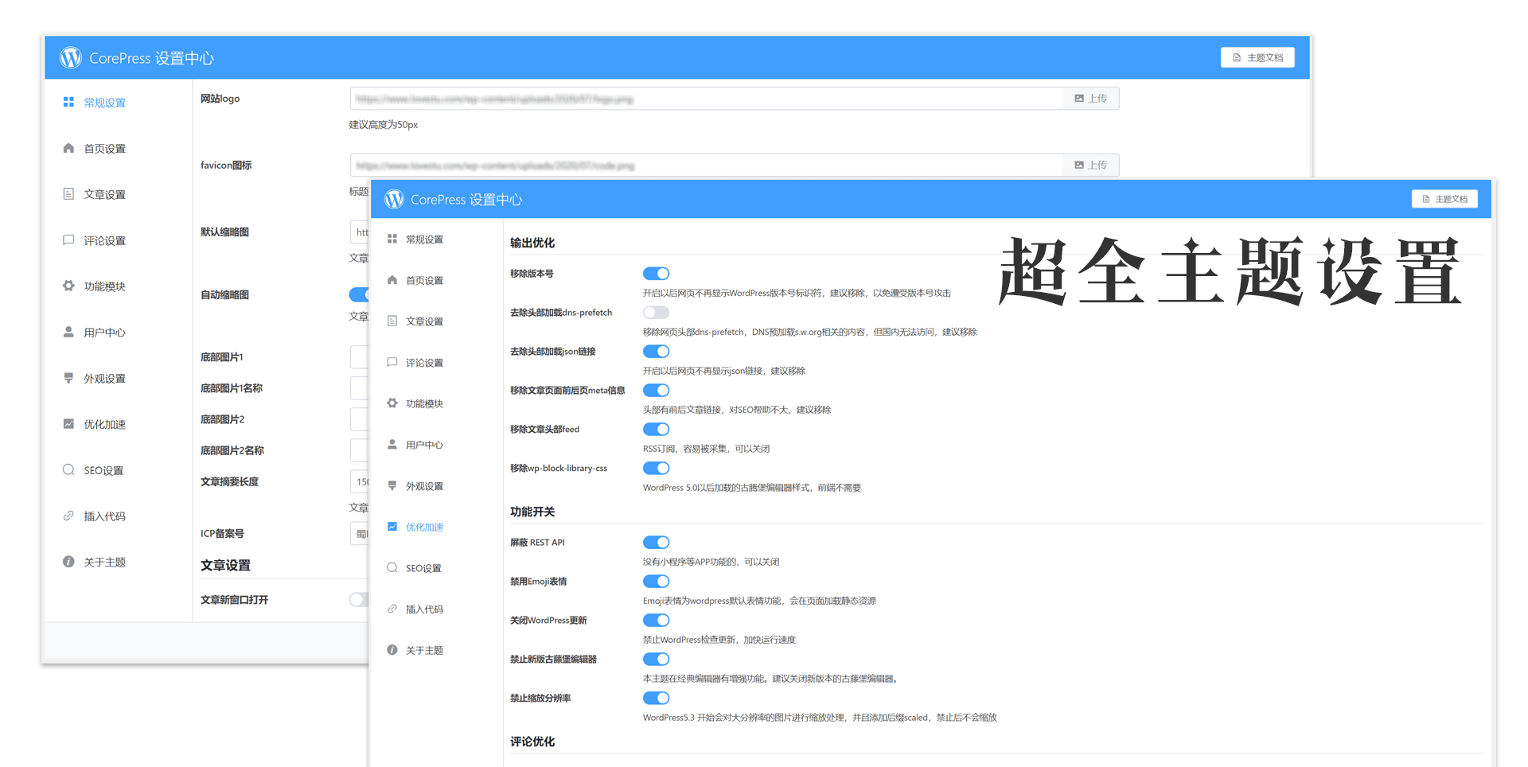This screenshot has width=1528, height=767.
Task: Click the 文章摘要长度 input field
Action: click(x=360, y=481)
